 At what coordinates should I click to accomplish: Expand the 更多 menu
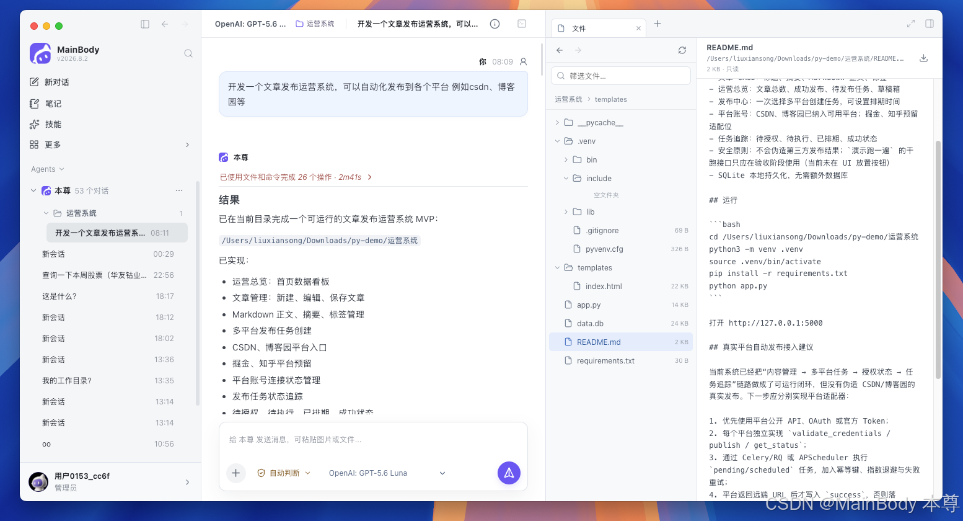click(110, 145)
